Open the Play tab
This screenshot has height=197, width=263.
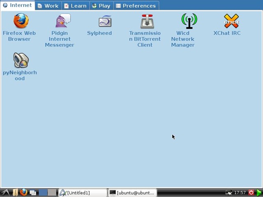[x=102, y=6]
